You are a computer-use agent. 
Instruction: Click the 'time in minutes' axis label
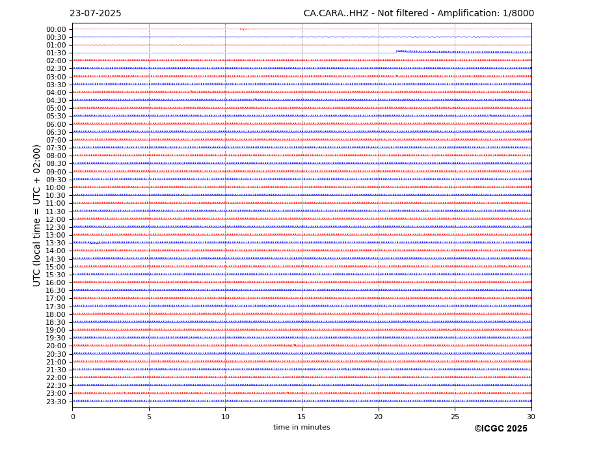302,427
